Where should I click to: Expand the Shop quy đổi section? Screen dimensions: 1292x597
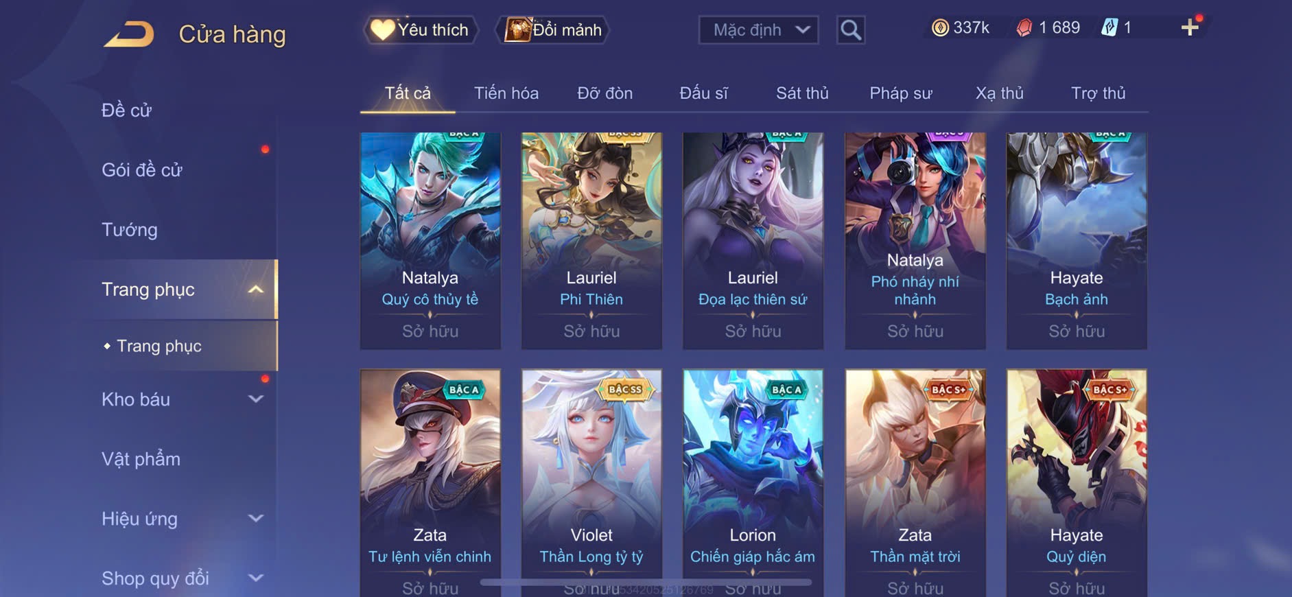[x=255, y=578]
